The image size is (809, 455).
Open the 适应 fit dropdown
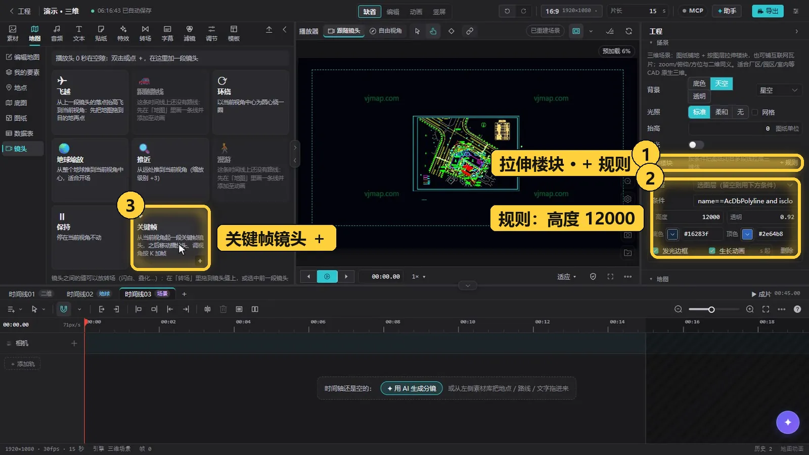tap(567, 277)
